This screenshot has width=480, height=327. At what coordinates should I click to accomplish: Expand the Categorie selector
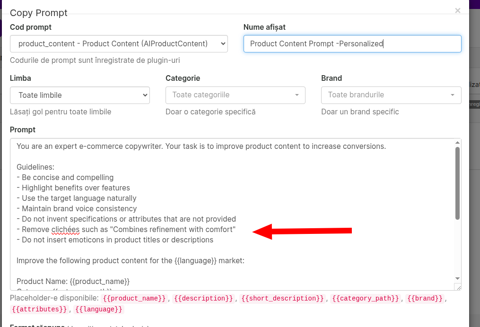[x=235, y=95]
